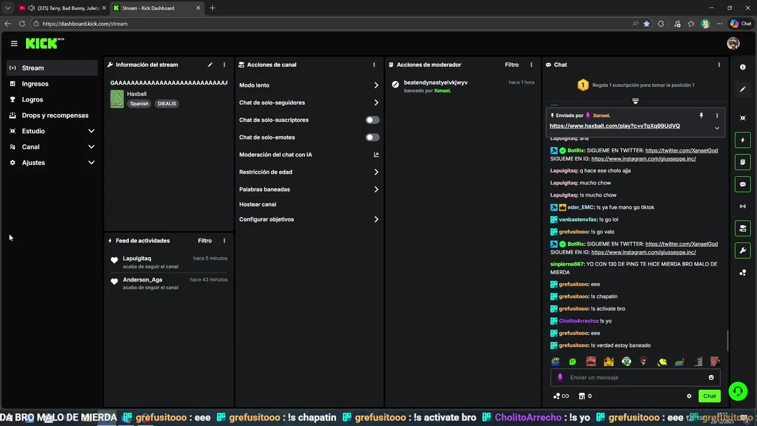Click the Spanish language tag
The width and height of the screenshot is (757, 426).
tap(140, 104)
